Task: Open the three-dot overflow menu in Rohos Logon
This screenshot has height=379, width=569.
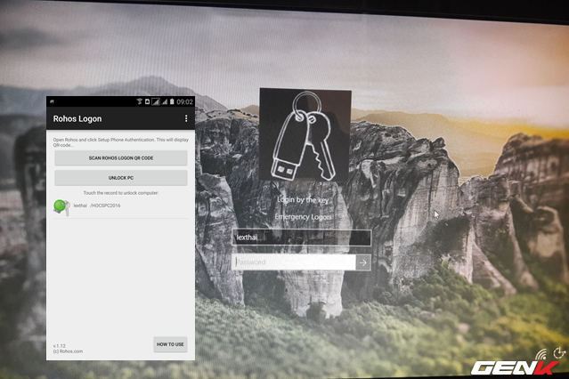Action: click(x=186, y=118)
